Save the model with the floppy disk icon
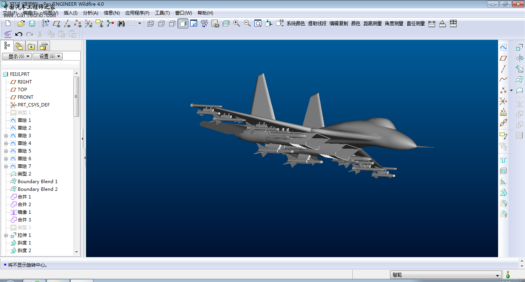This screenshot has height=282, width=525. pos(32,24)
